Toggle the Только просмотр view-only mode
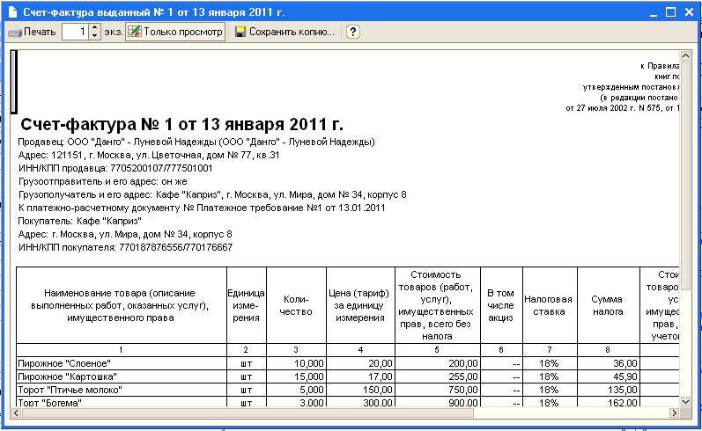Image resolution: width=702 pixels, height=431 pixels. [x=174, y=33]
